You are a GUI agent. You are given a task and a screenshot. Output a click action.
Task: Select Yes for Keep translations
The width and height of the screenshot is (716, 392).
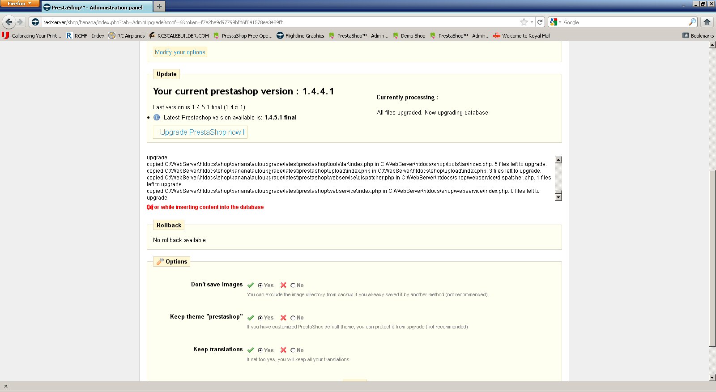pyautogui.click(x=260, y=350)
